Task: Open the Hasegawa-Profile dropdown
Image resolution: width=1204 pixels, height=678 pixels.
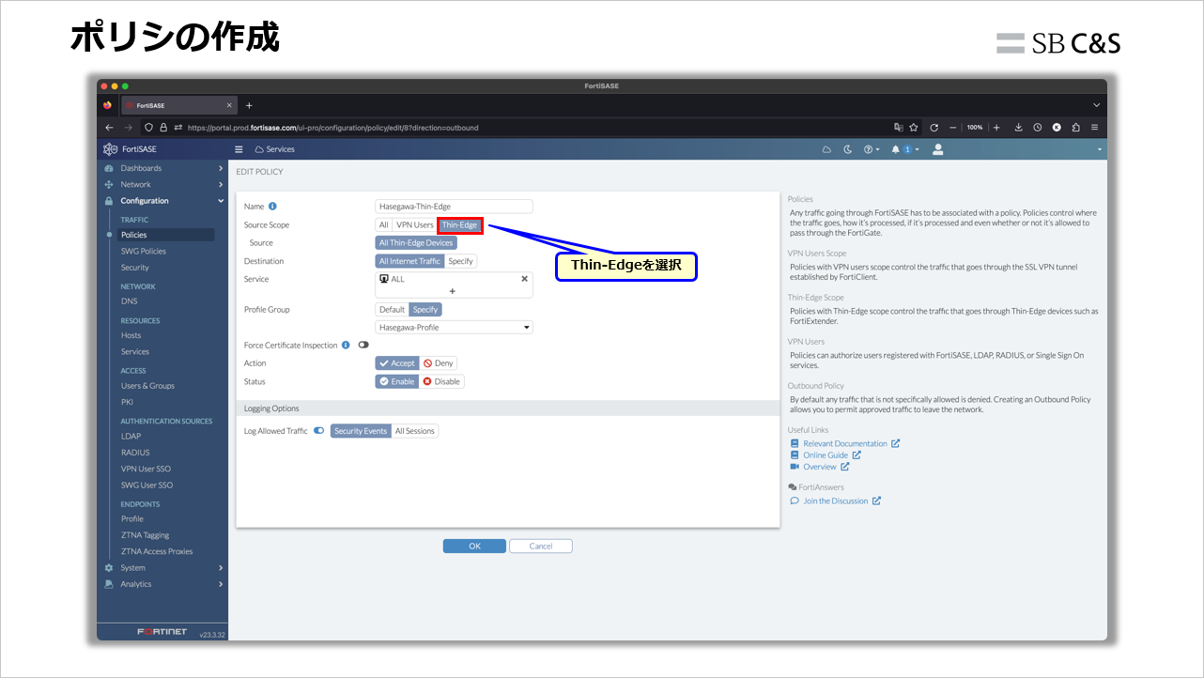Action: coord(453,326)
